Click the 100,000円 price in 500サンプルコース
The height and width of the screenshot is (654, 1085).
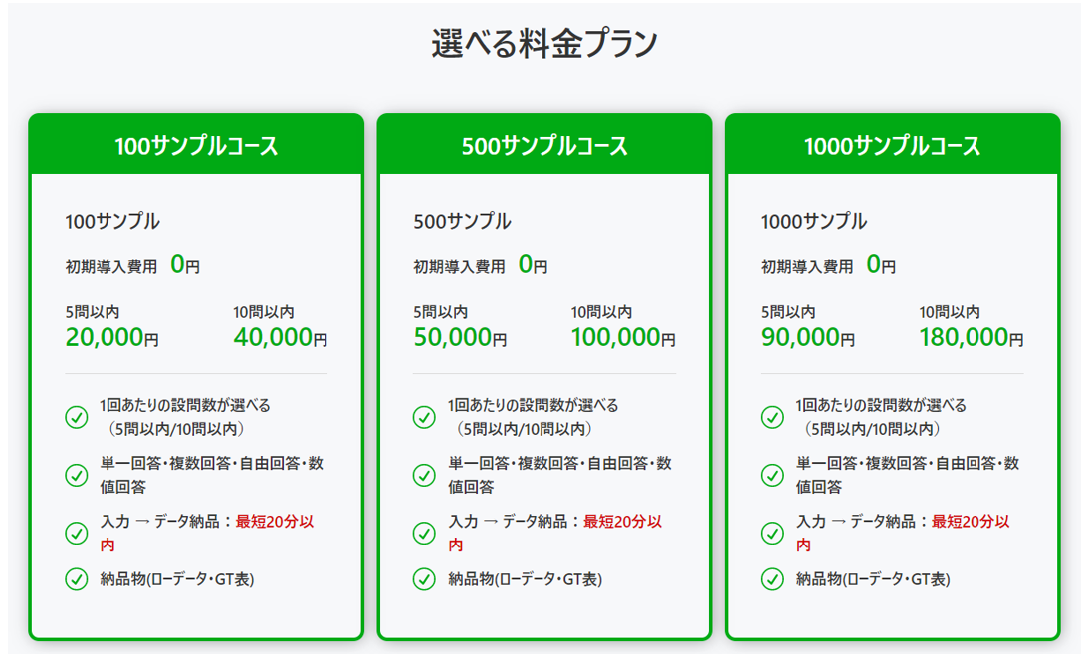(x=623, y=337)
